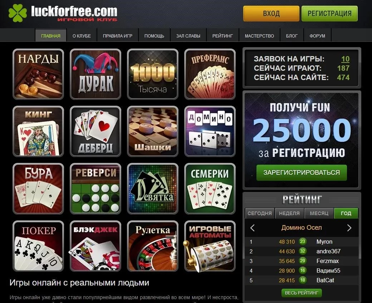The width and height of the screenshot is (372, 303).
Task: Click the orange Вход button
Action: [x=271, y=14]
